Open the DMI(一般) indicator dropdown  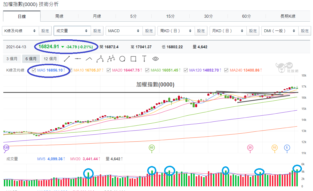(x=280, y=31)
